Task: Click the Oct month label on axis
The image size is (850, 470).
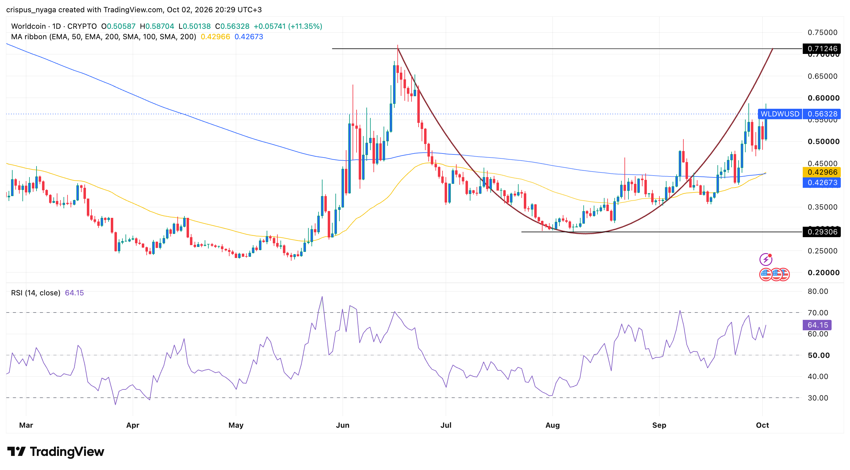Action: click(x=762, y=425)
